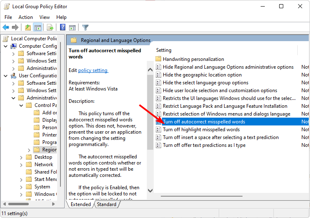Toggle Show/Hide Console Tree toolbar icon
310x218 pixels.
click(x=37, y=27)
